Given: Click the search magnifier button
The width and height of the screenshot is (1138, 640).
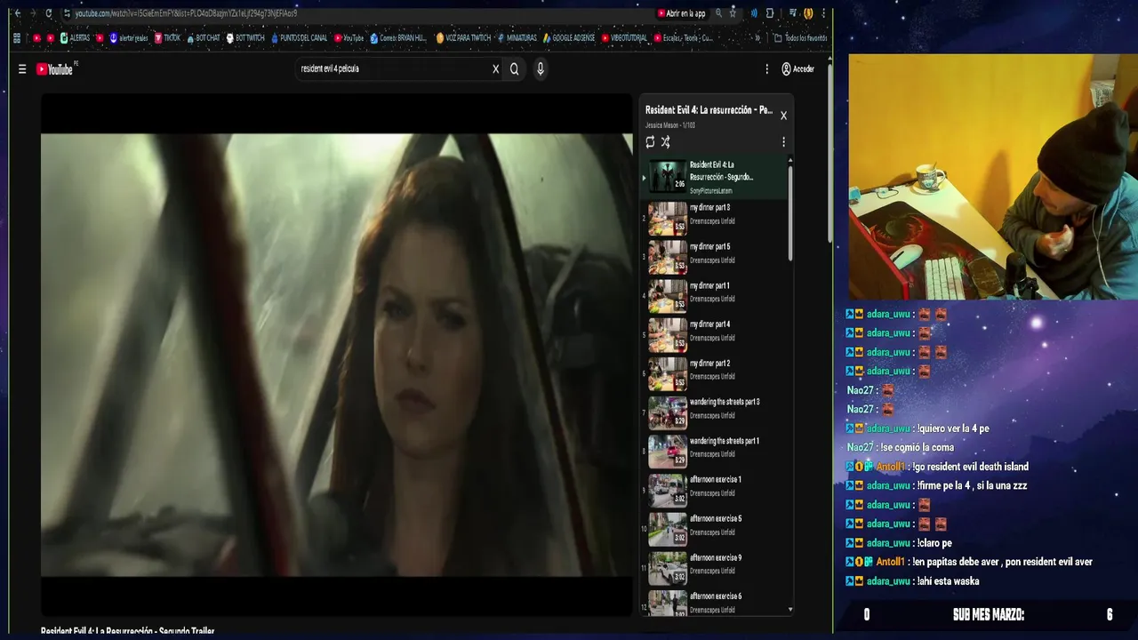Looking at the screenshot, I should pos(514,69).
